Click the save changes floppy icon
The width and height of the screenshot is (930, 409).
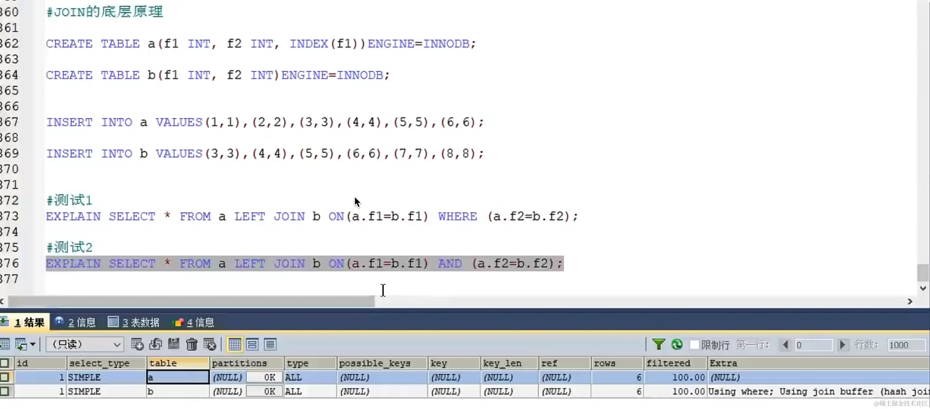pyautogui.click(x=174, y=344)
